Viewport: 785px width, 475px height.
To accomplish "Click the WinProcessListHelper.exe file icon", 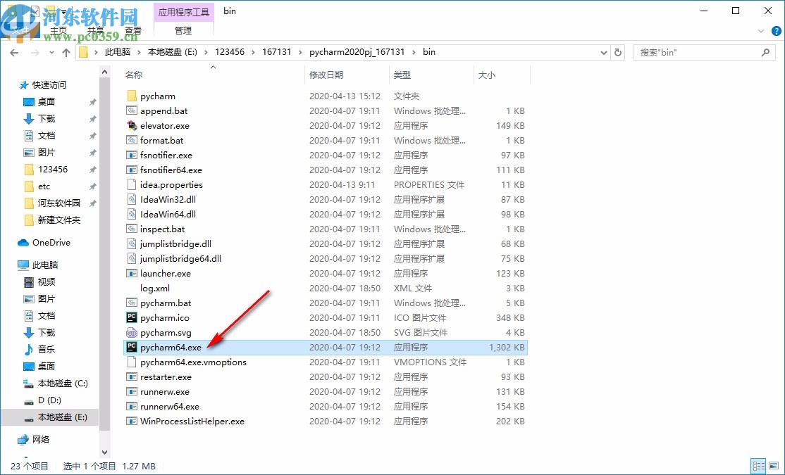I will click(x=132, y=421).
